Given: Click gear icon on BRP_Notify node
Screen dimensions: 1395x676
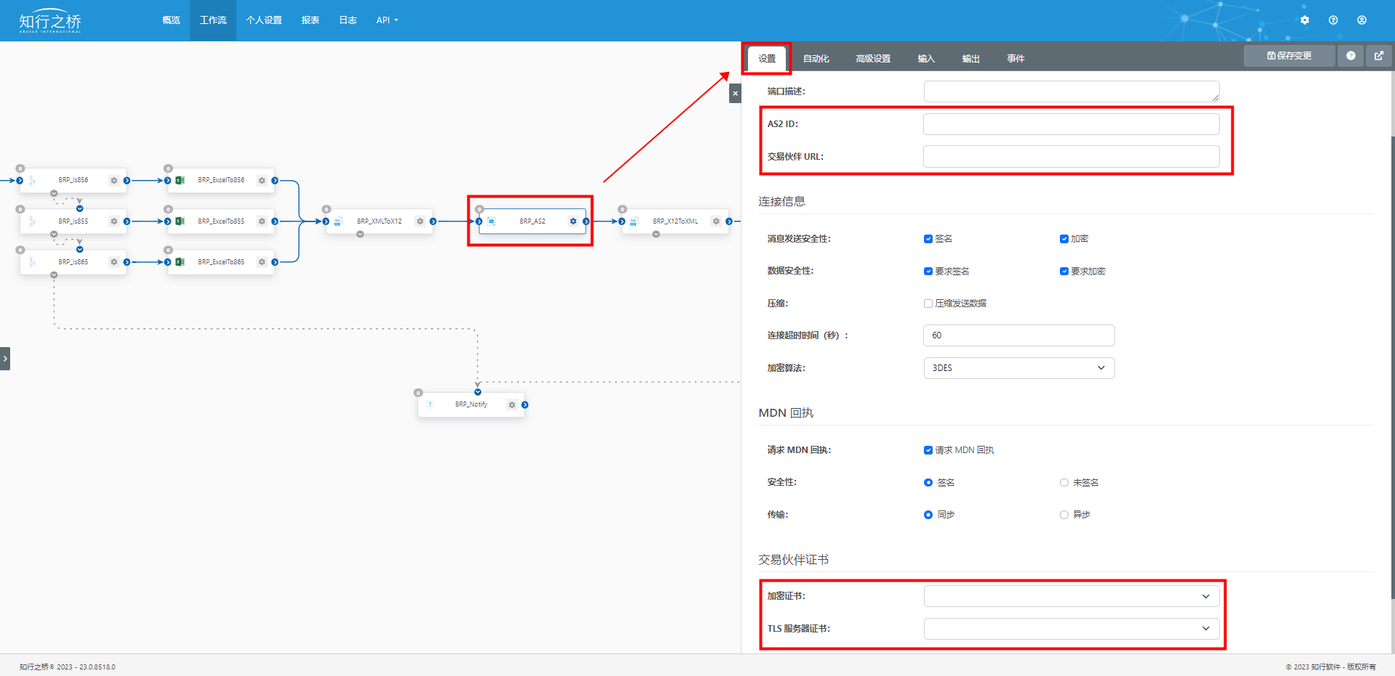Looking at the screenshot, I should [512, 405].
